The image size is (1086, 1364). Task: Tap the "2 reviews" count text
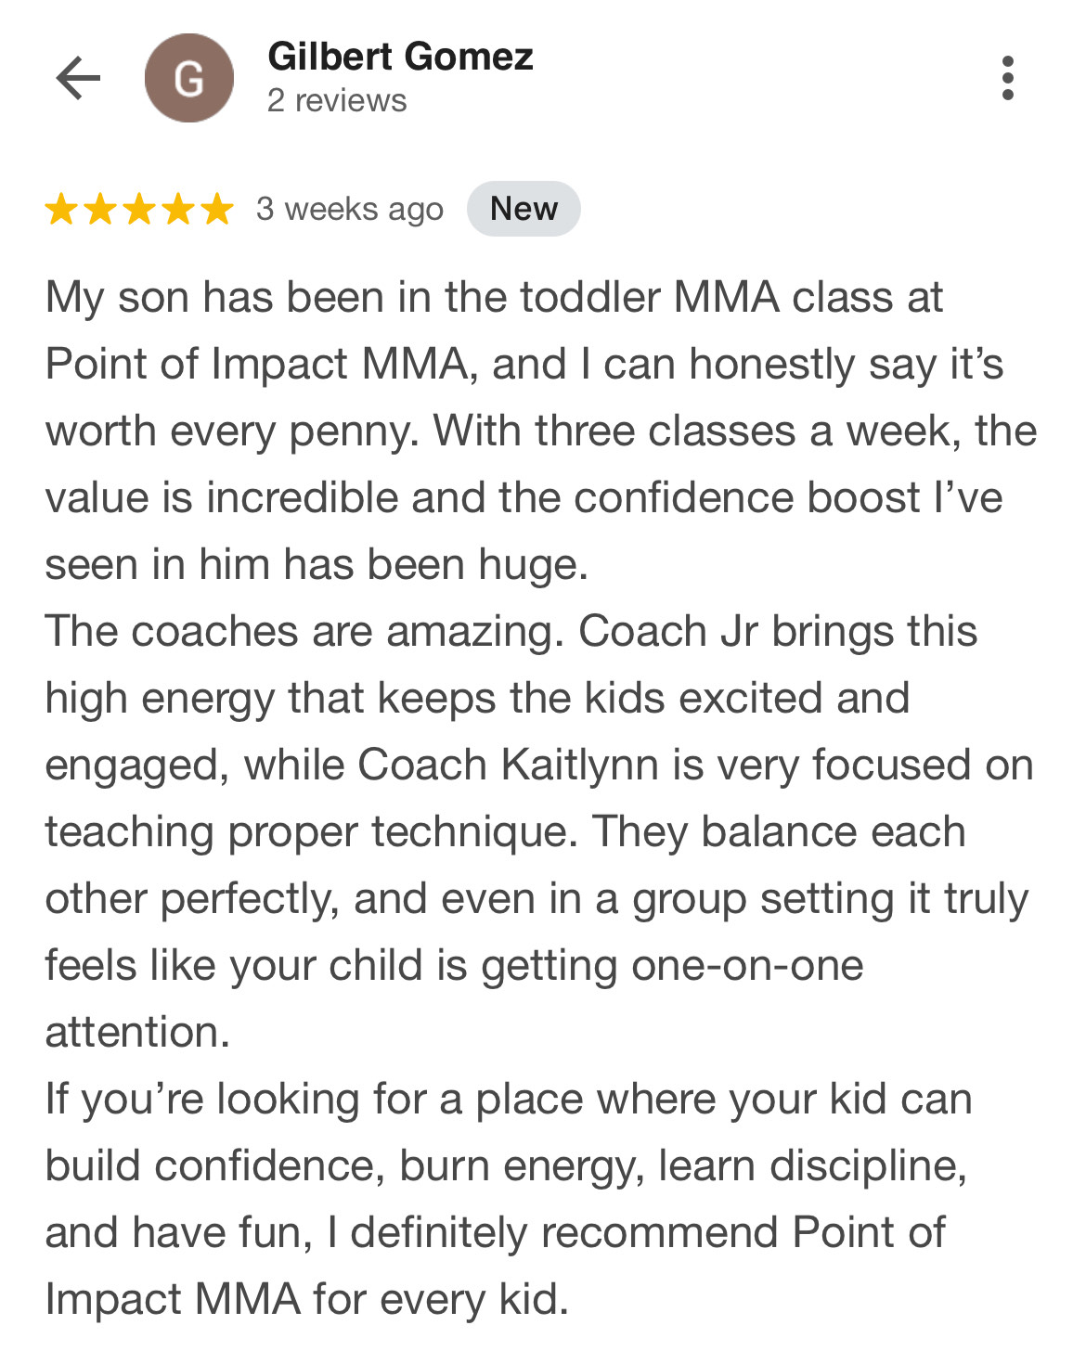[x=336, y=100]
